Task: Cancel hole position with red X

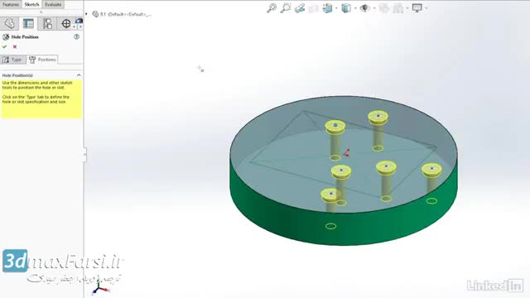Action: click(x=15, y=46)
